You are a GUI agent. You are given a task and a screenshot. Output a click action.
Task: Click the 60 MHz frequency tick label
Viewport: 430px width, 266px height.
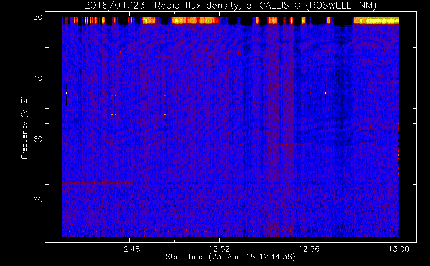38,139
